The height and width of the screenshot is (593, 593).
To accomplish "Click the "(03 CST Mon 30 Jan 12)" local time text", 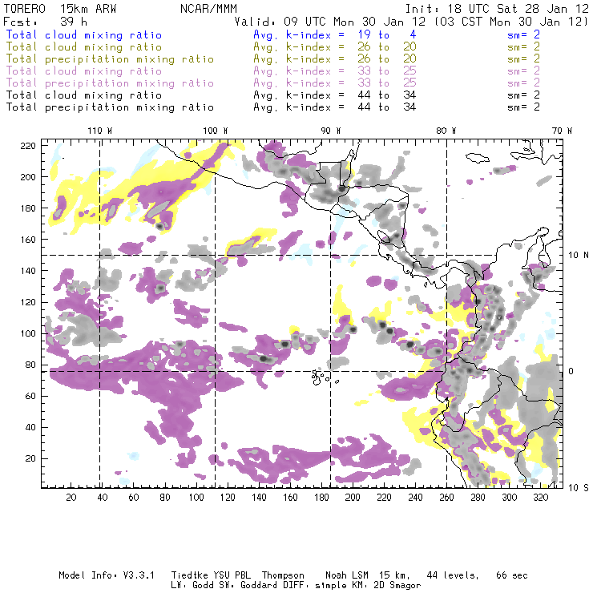I will point(510,21).
